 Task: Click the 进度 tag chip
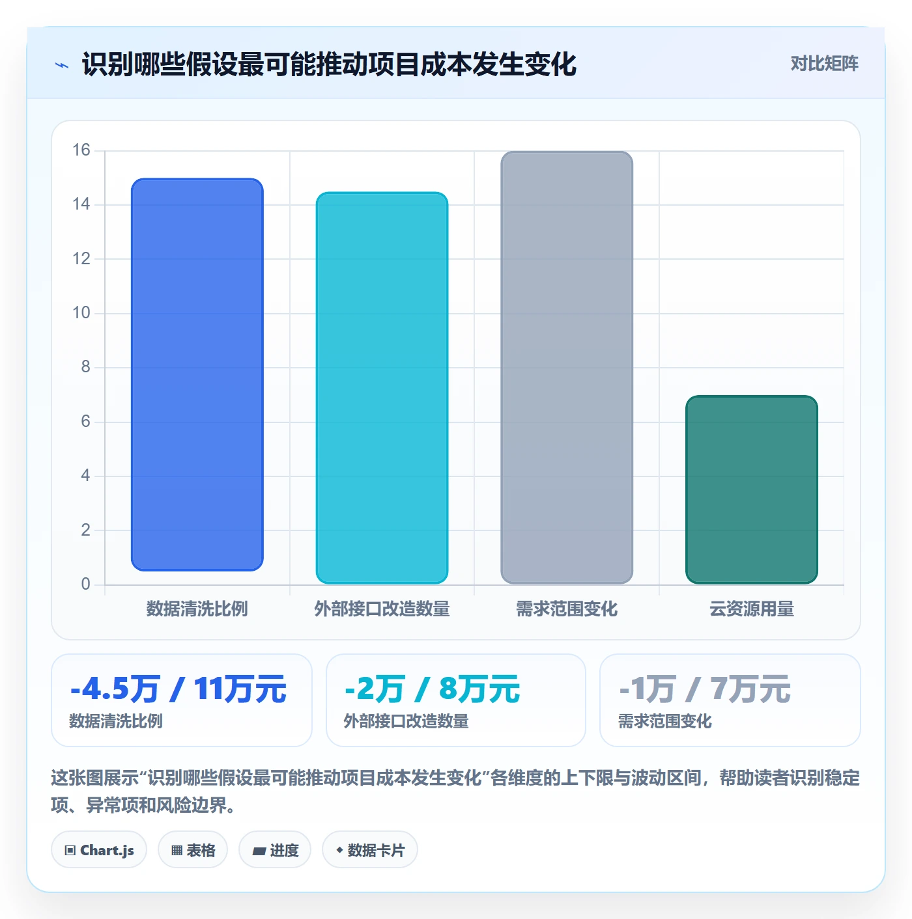(x=275, y=849)
